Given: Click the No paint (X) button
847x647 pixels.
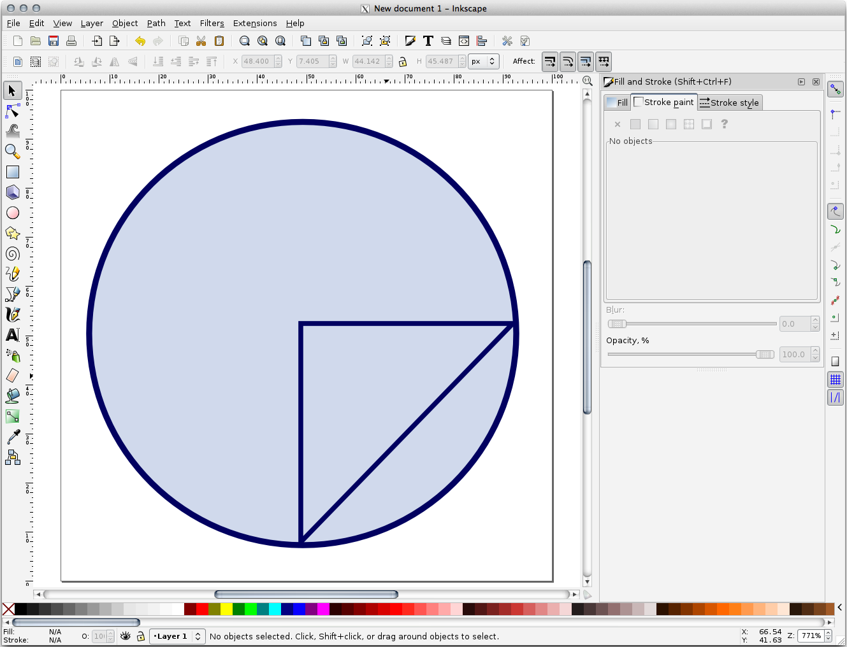Looking at the screenshot, I should (617, 124).
